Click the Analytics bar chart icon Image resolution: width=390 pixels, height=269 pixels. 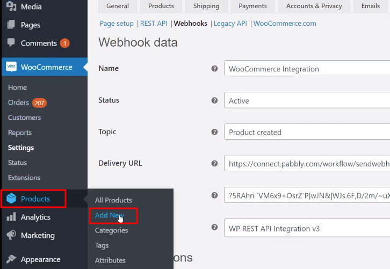[11, 217]
